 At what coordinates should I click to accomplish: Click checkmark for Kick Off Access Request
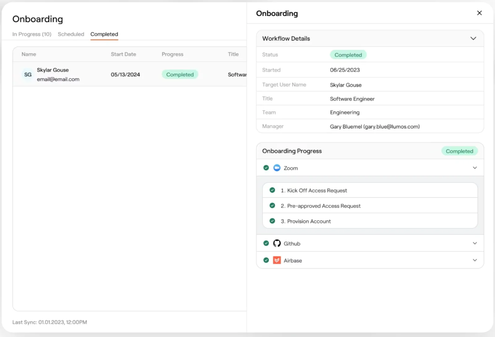tap(272, 190)
